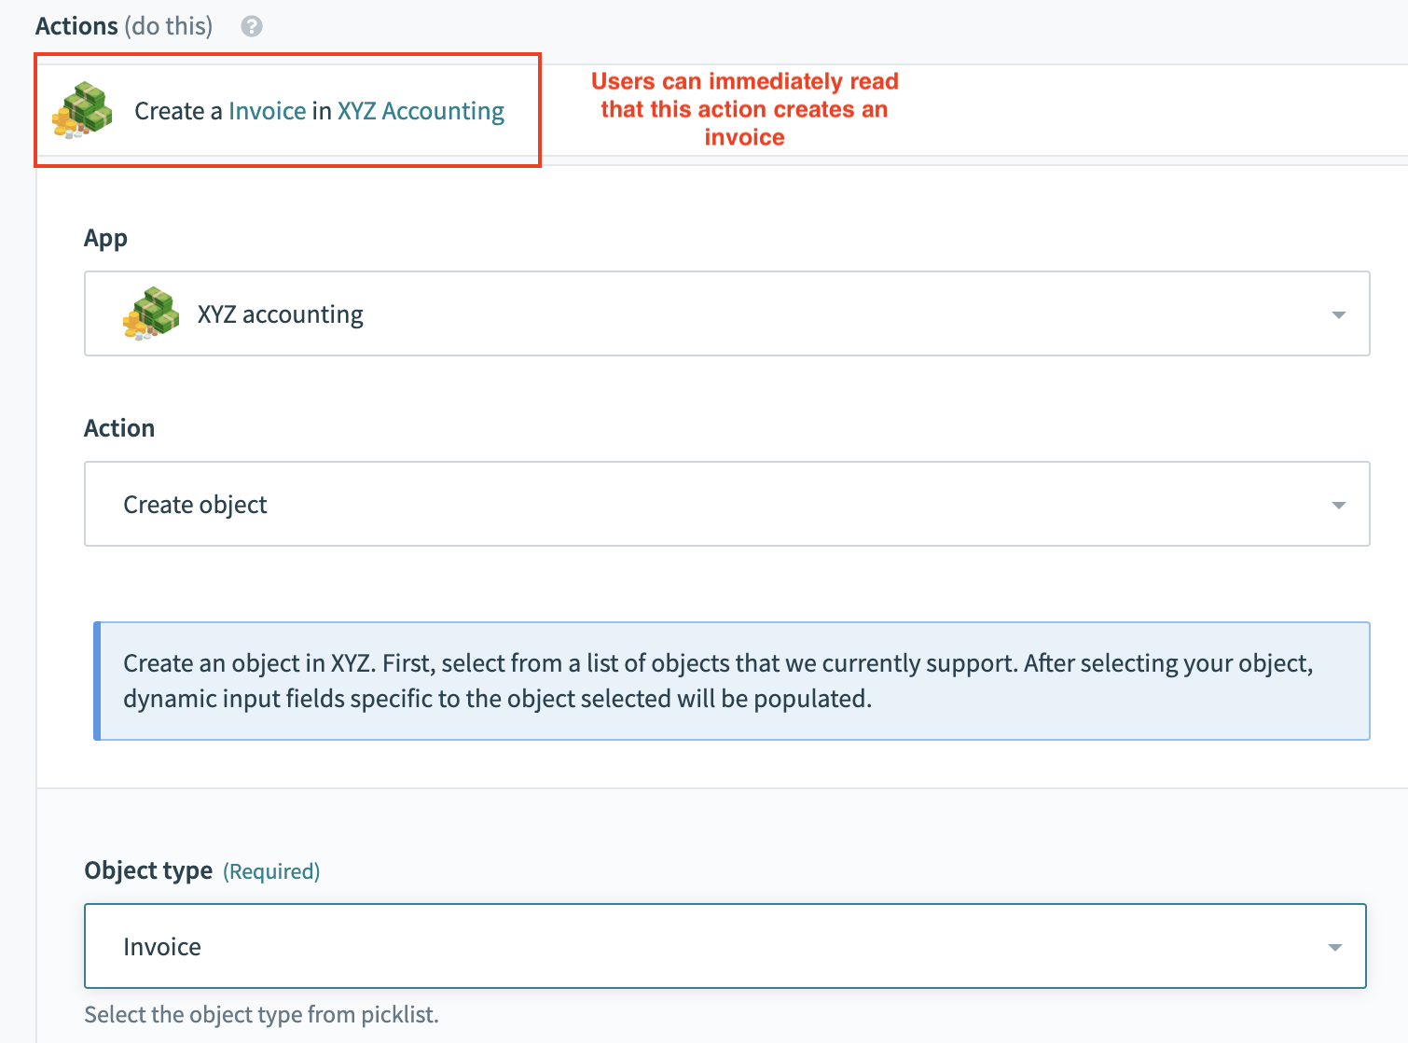The height and width of the screenshot is (1043, 1408).
Task: Click the blue description info box
Action: 727,680
